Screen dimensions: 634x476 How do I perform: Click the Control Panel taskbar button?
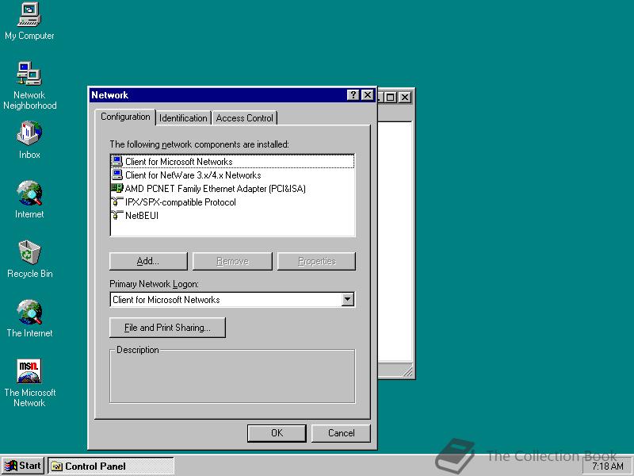pos(111,466)
